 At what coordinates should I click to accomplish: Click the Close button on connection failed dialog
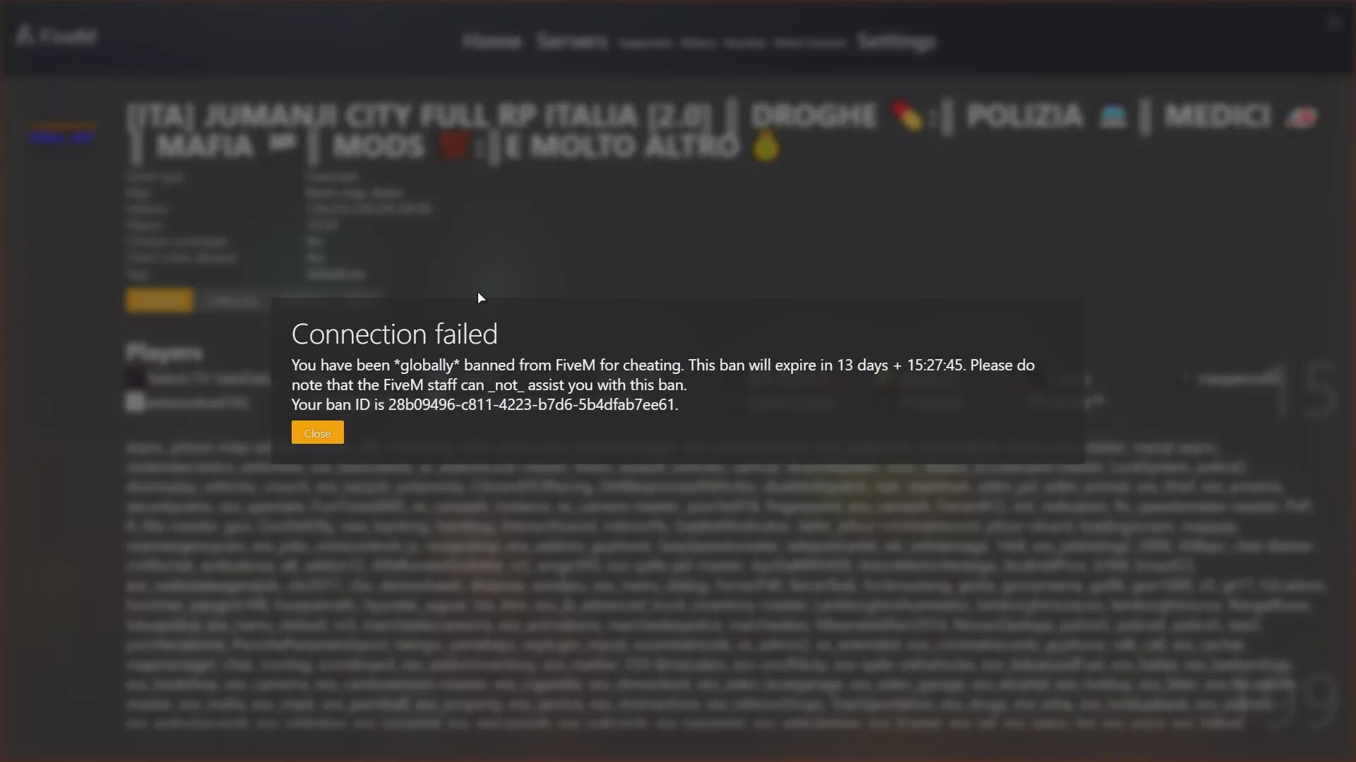316,432
